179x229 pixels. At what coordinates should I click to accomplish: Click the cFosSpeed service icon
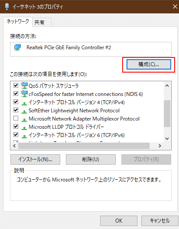[x=24, y=94]
